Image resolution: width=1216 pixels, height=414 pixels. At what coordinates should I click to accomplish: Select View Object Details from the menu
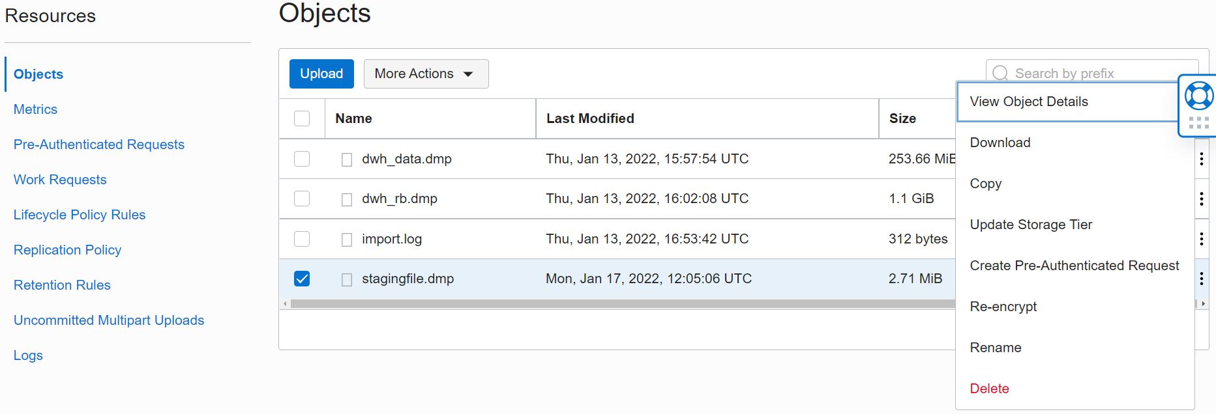(x=1029, y=102)
